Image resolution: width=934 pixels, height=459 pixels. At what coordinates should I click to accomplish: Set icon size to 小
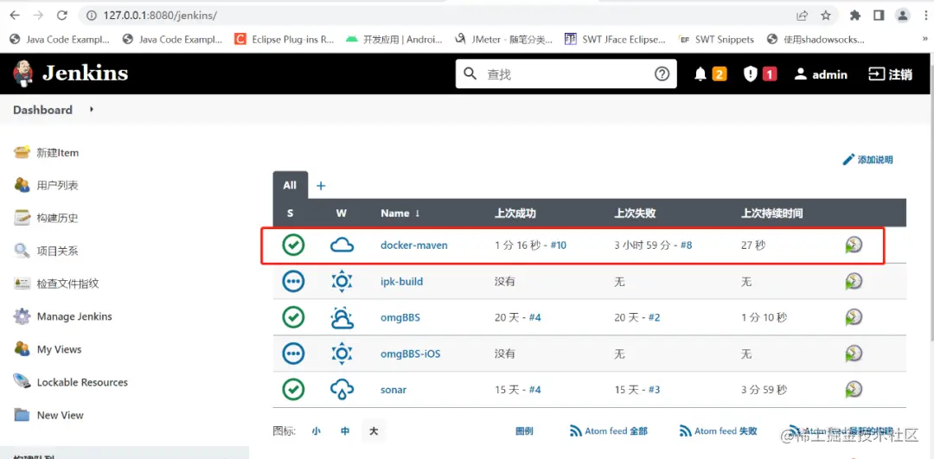coord(316,431)
